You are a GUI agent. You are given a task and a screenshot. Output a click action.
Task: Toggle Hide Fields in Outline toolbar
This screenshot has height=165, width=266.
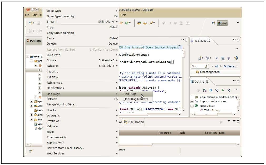pyautogui.click(x=211, y=90)
